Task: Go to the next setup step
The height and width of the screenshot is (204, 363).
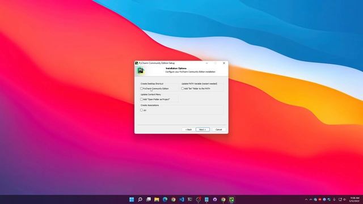Action: point(202,130)
